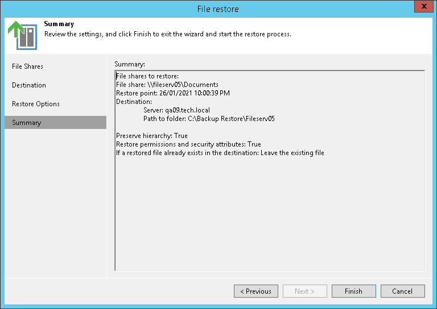
Task: Click the Preserve hierarchy: True line
Action: coord(152,136)
